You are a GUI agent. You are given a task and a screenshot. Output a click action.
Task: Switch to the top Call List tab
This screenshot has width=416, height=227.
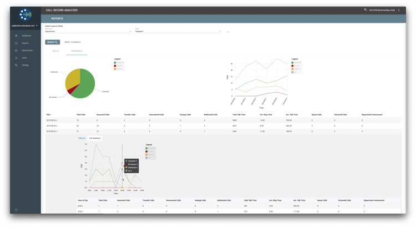click(x=55, y=51)
